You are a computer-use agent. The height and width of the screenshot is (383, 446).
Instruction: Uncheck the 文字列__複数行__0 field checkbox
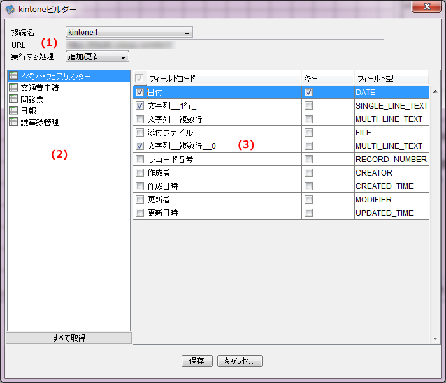coord(140,146)
